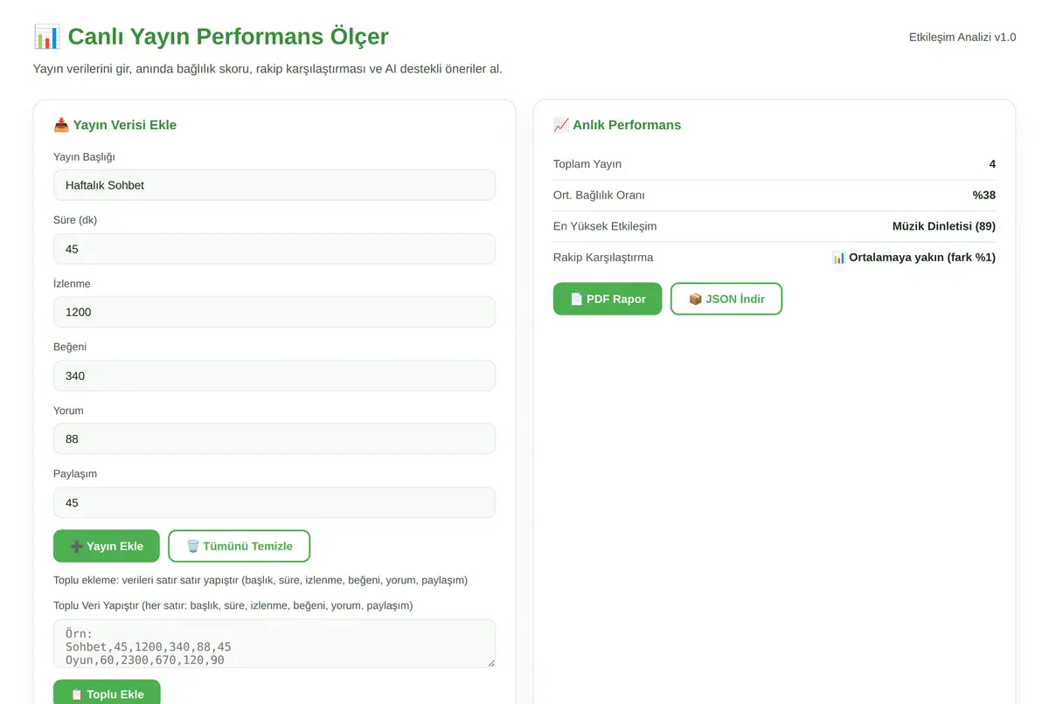The image size is (1049, 704).
Task: Focus the Yorum input showing 88
Action: coord(274,438)
